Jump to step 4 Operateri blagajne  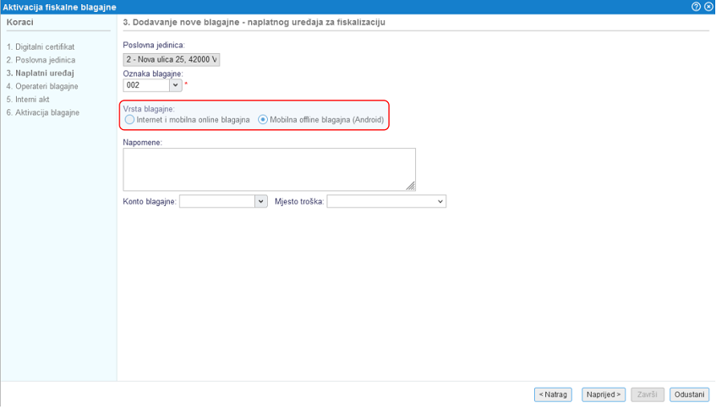(x=42, y=86)
